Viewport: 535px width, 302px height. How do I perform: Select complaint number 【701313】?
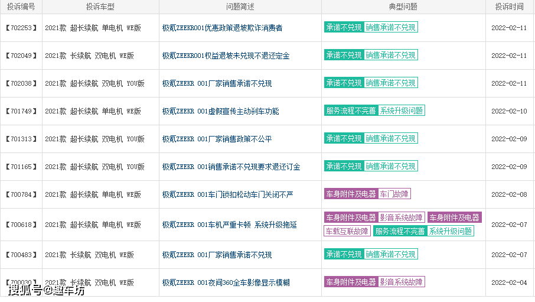point(21,139)
